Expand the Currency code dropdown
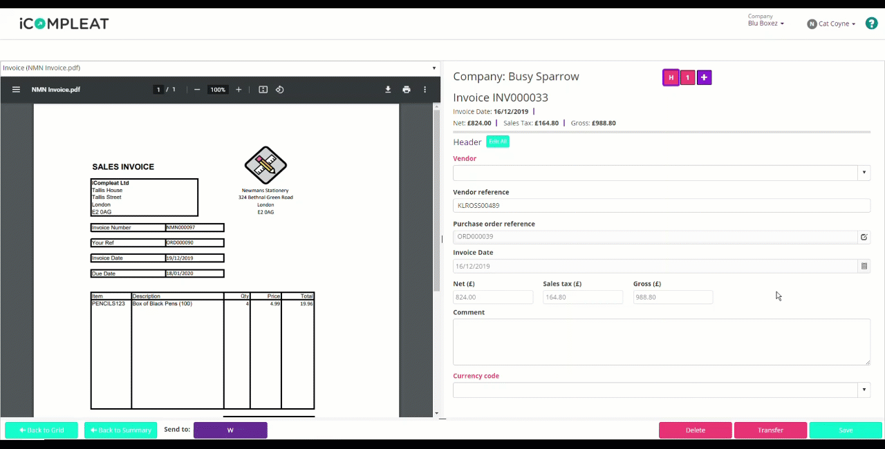This screenshot has height=449, width=885. [864, 390]
